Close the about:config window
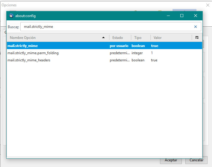The image size is (212, 167). 195,16
